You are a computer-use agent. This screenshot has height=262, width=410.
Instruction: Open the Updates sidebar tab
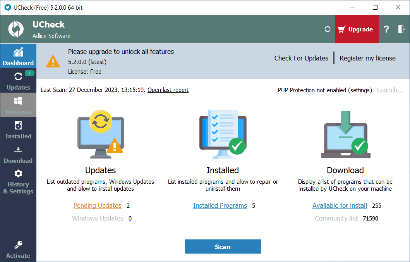pyautogui.click(x=18, y=81)
